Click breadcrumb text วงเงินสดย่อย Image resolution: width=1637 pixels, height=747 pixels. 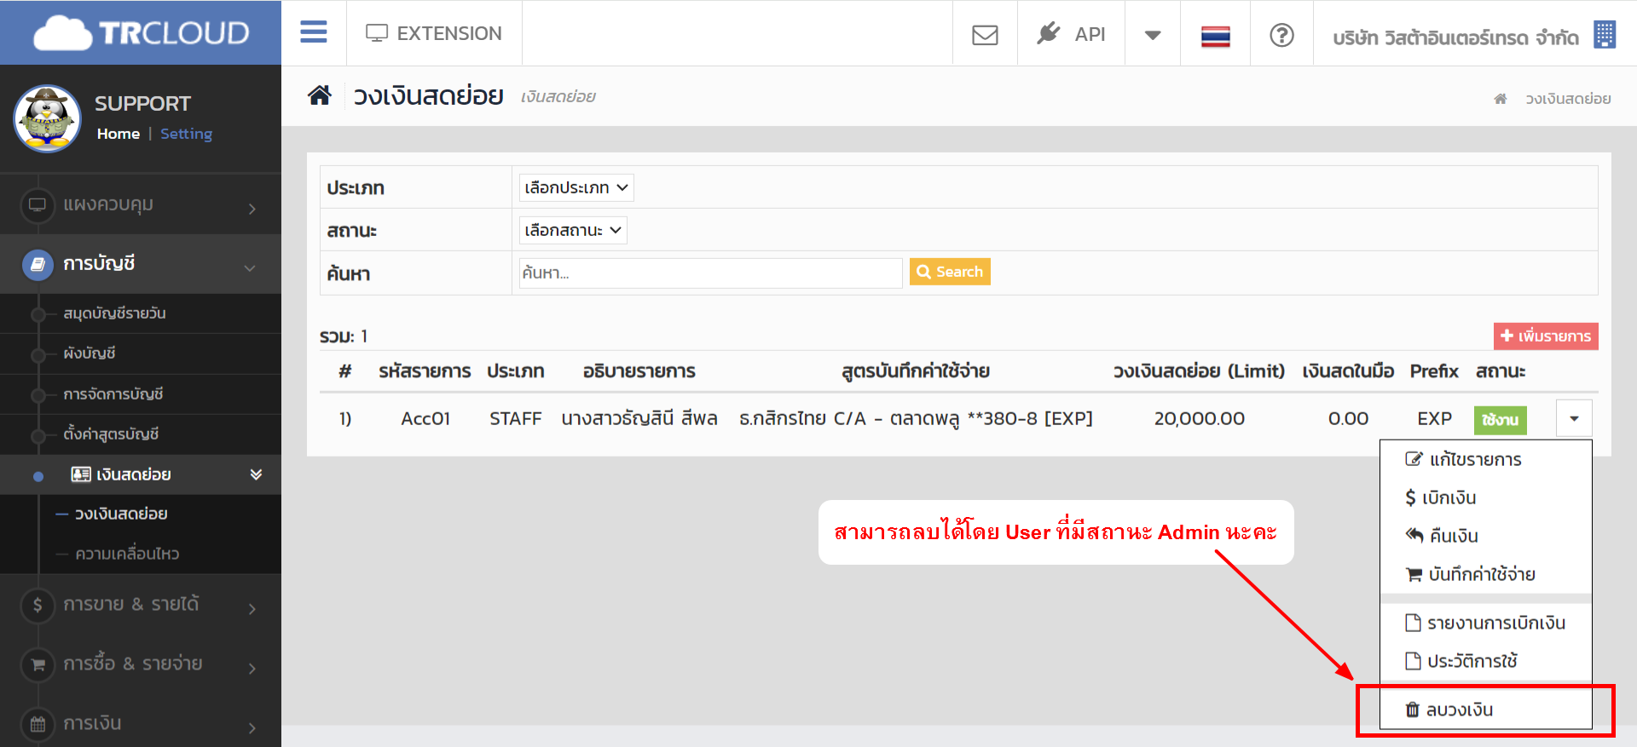pyautogui.click(x=1568, y=99)
